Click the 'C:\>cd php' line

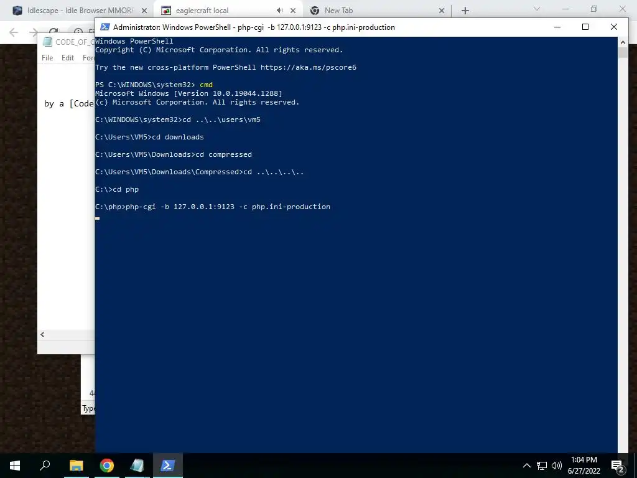tap(117, 189)
